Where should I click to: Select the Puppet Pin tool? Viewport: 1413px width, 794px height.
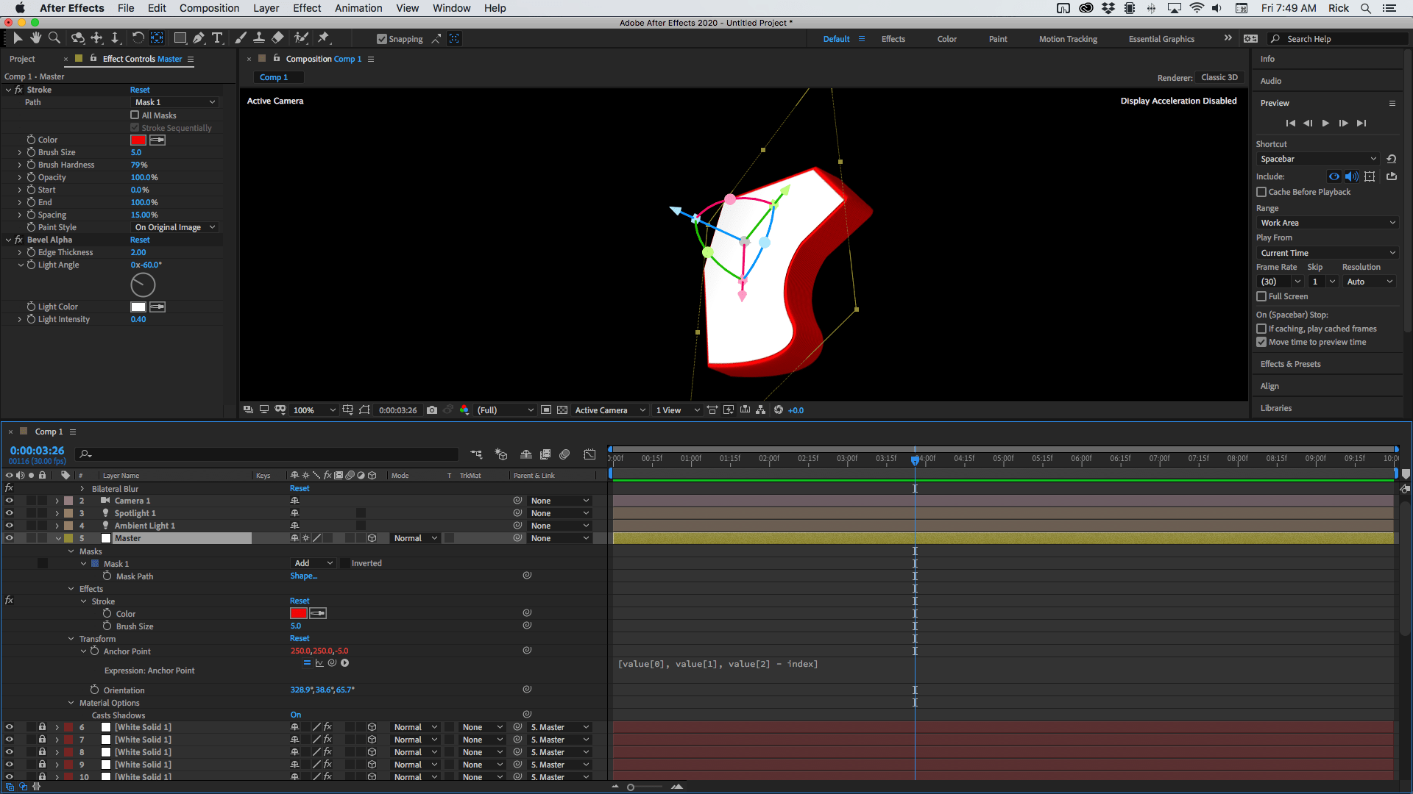click(324, 38)
